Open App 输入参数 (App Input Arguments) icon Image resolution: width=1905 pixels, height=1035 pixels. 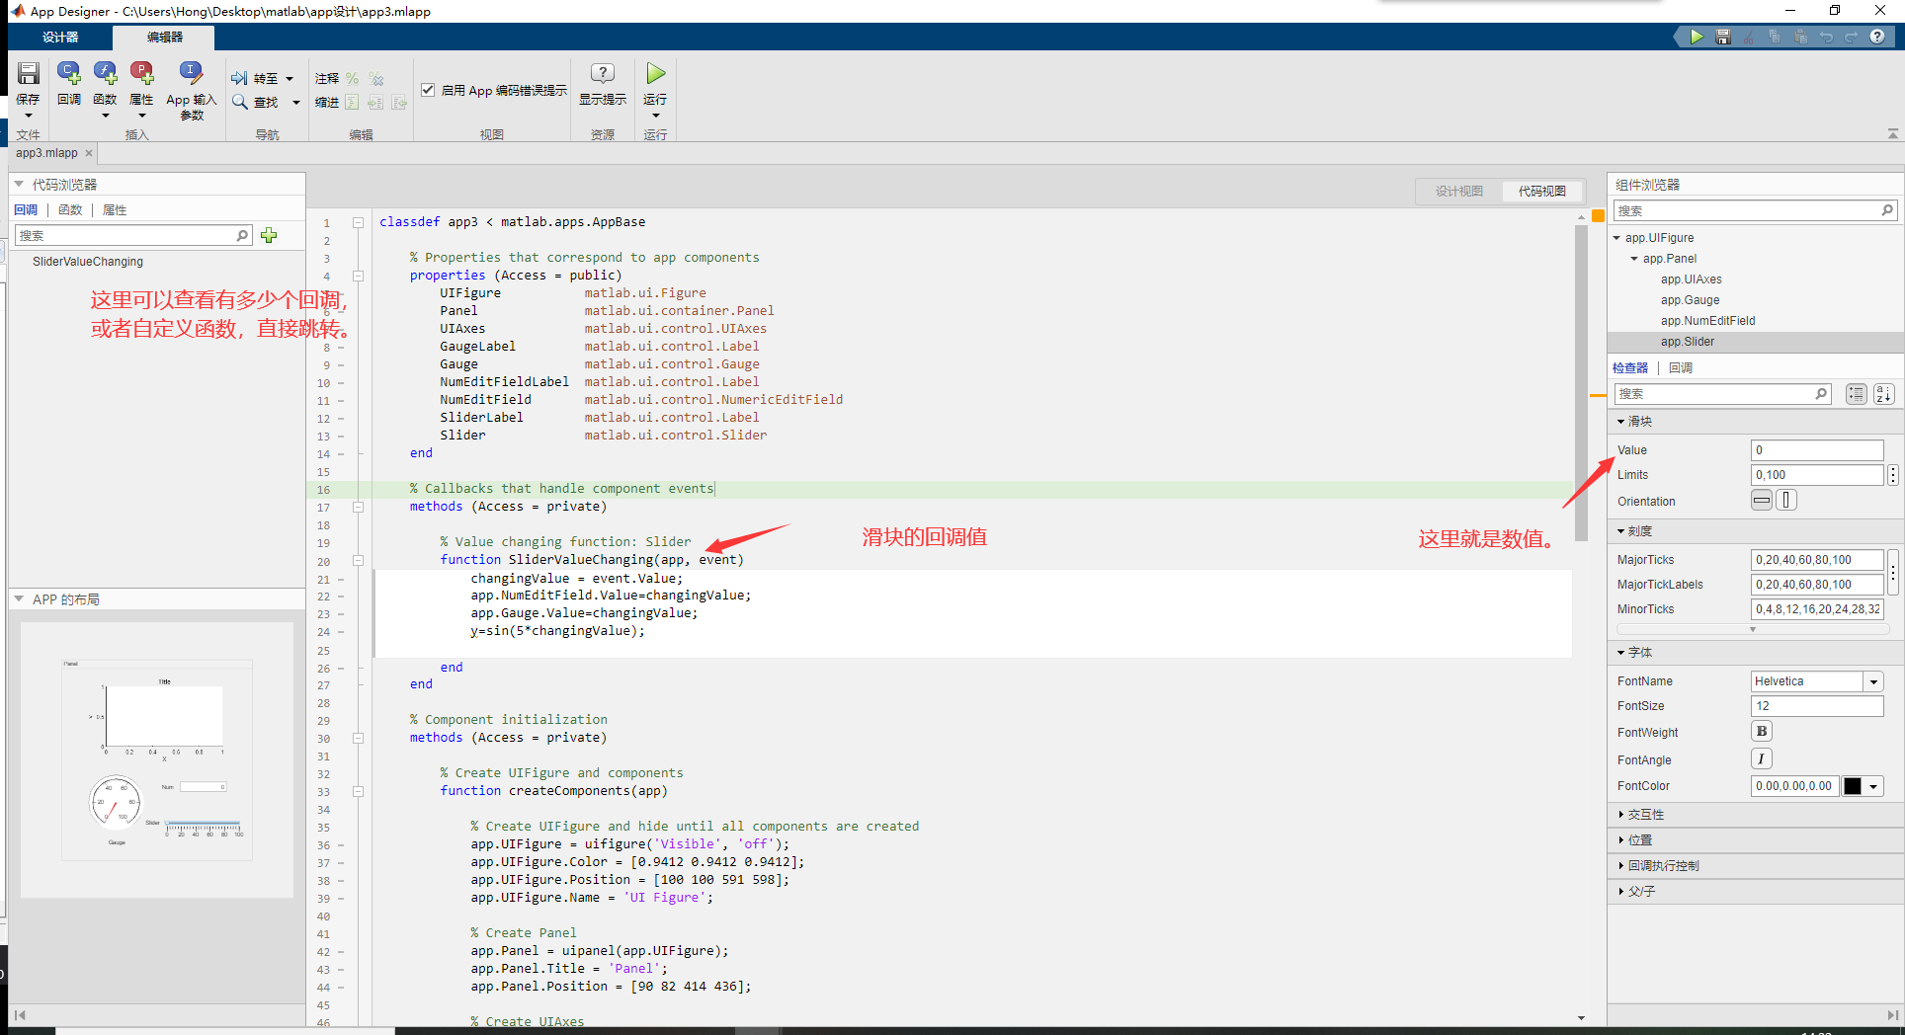[x=191, y=74]
